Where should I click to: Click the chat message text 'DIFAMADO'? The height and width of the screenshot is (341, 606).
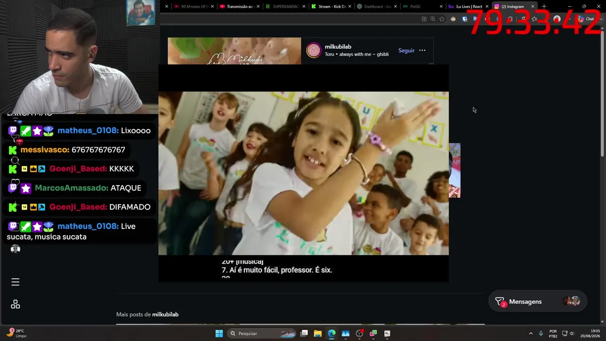pos(130,207)
